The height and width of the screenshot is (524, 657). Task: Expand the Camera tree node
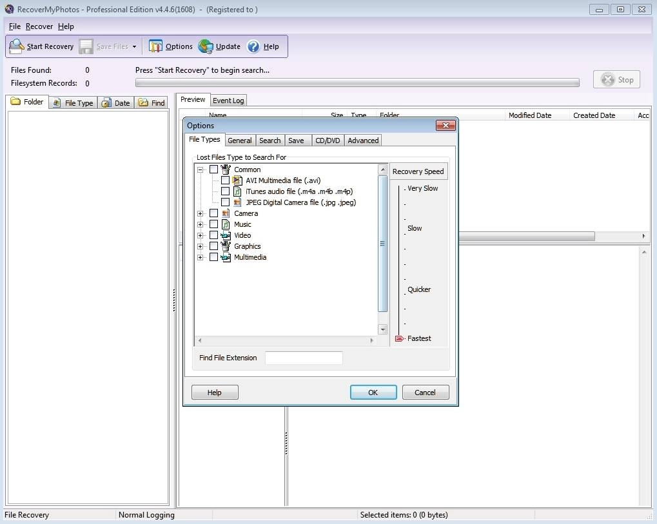pyautogui.click(x=201, y=213)
